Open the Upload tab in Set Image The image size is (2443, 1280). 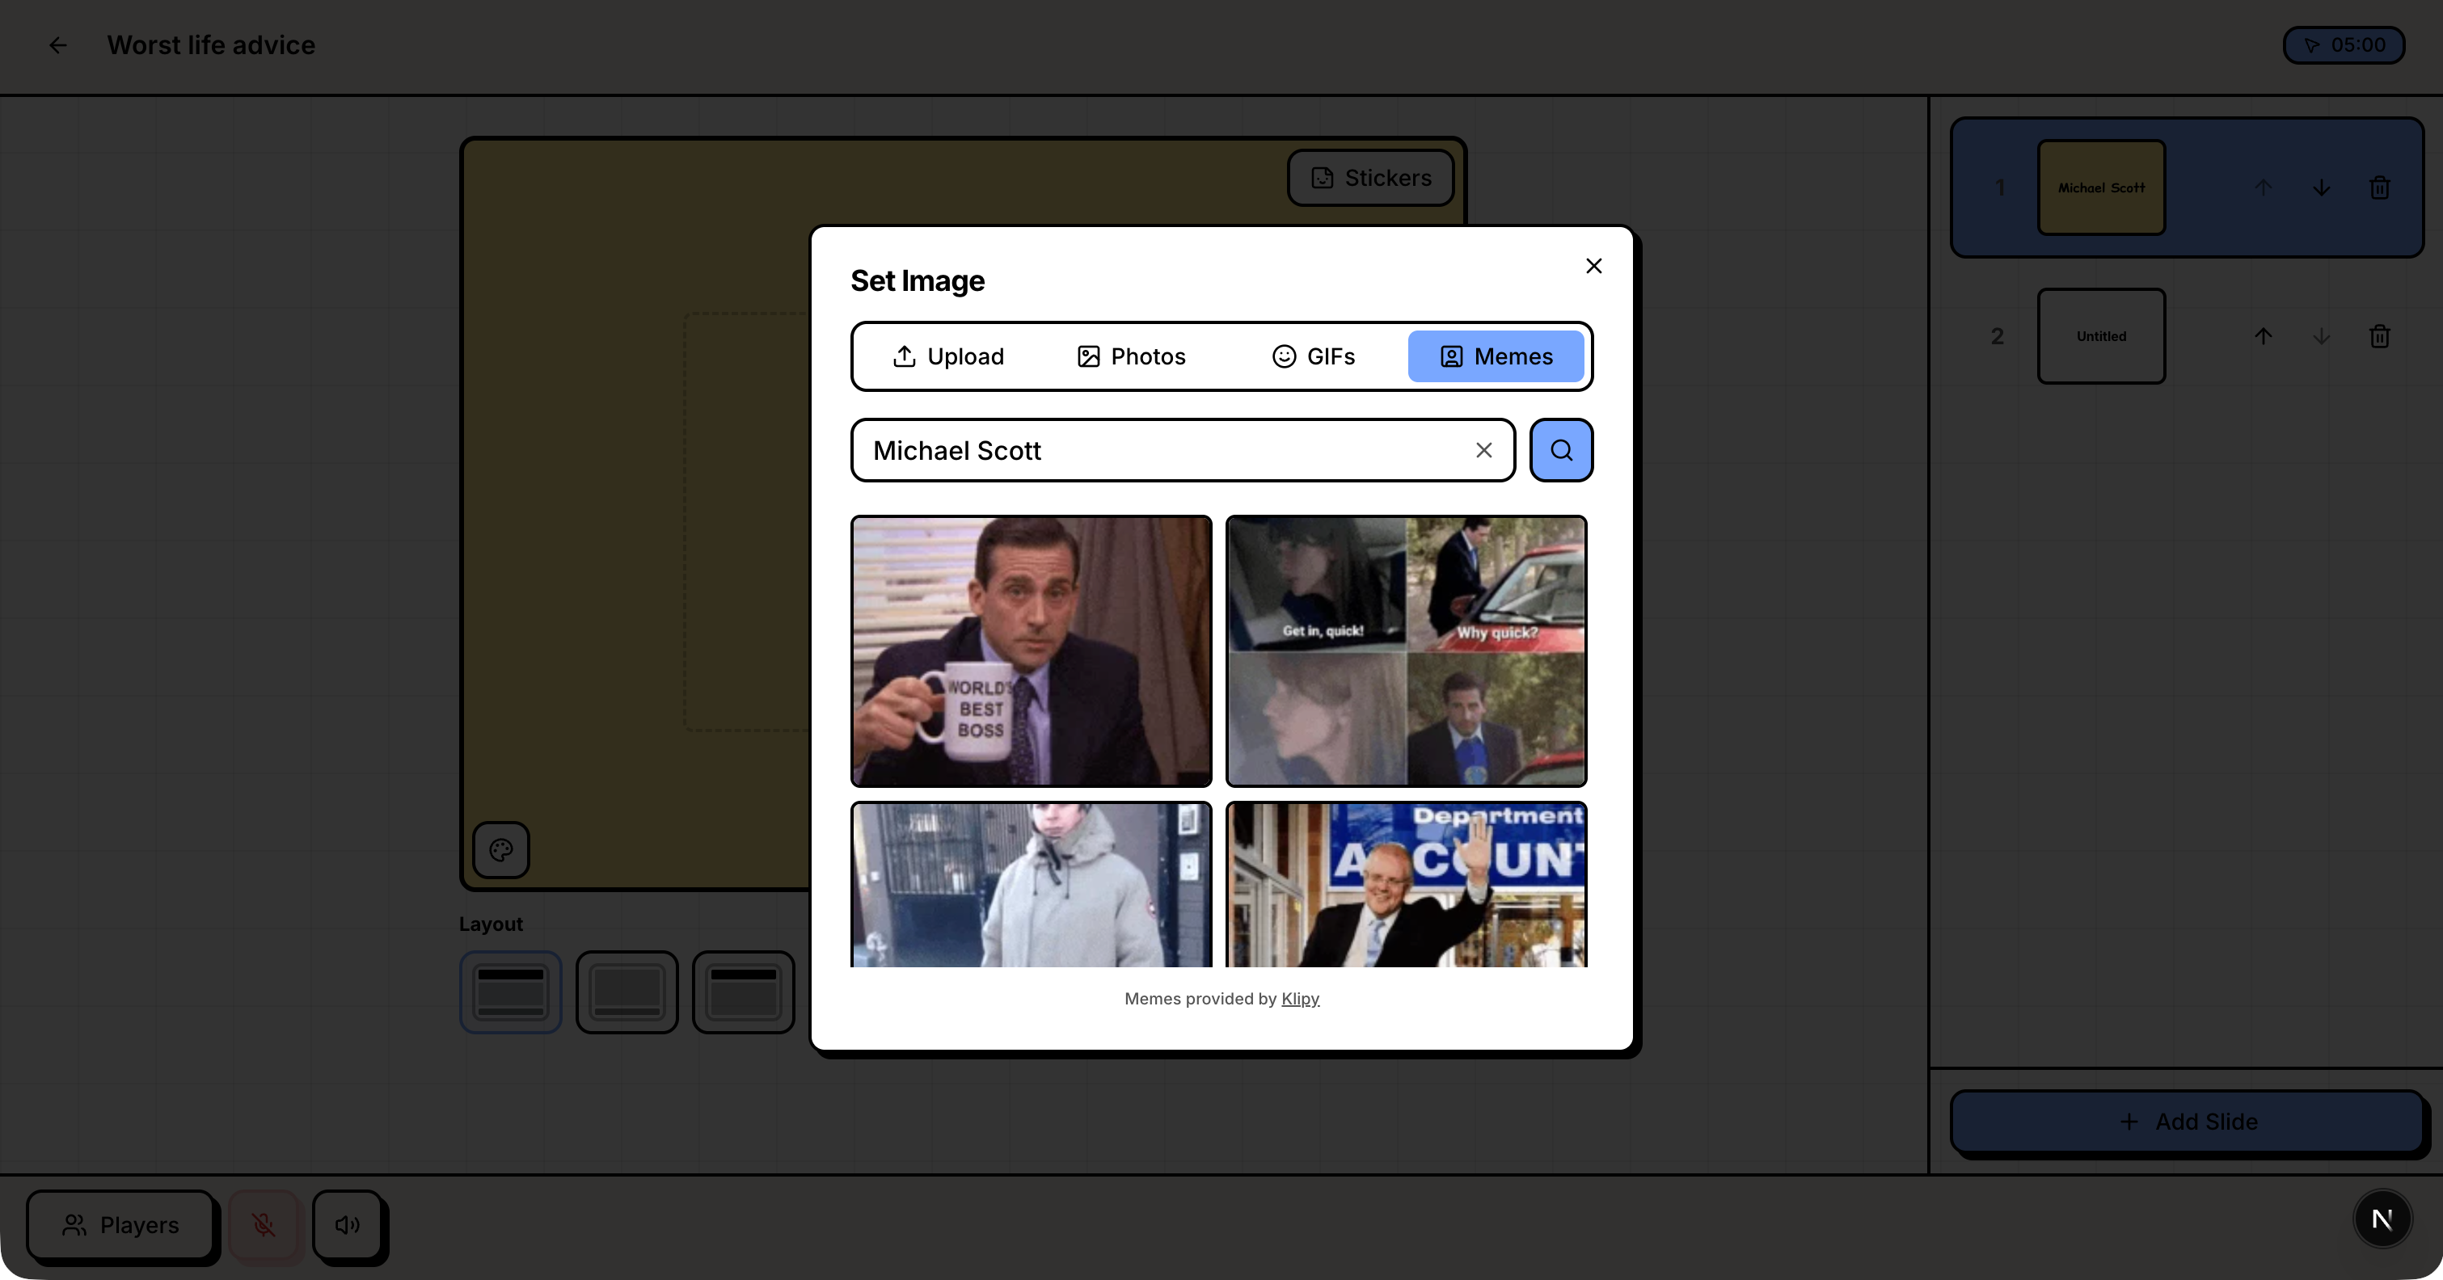tap(947, 356)
